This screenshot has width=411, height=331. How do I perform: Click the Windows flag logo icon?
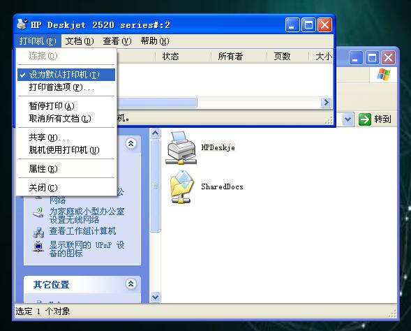384,75
